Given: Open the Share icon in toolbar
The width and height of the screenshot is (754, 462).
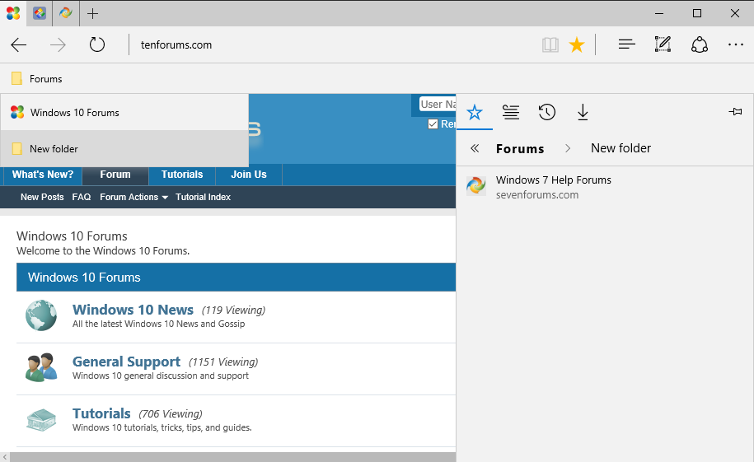Looking at the screenshot, I should 699,44.
